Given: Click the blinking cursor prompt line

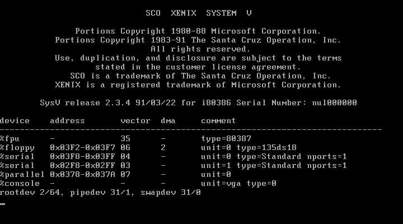Looking at the screenshot, I should coord(3,204).
